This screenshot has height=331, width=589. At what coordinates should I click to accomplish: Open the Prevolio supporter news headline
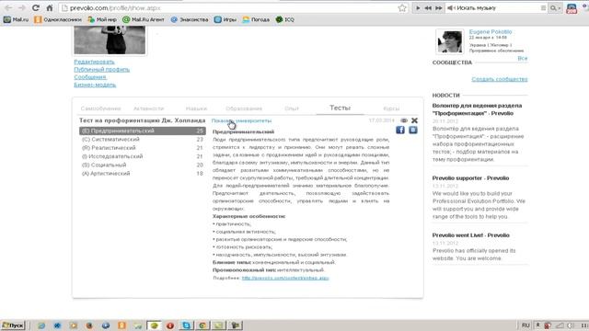[x=470, y=177]
